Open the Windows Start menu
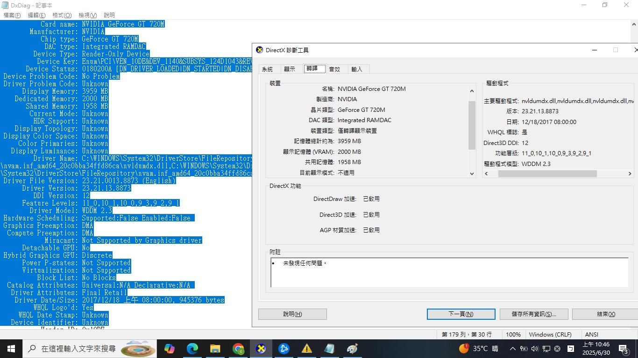This screenshot has height=358, width=638. coord(11,349)
